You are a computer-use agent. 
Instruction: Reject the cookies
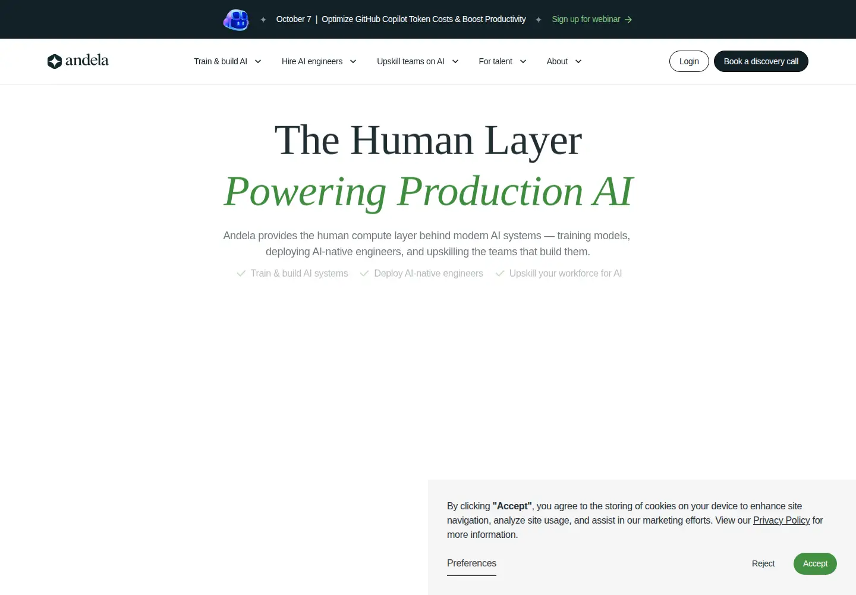pyautogui.click(x=763, y=563)
